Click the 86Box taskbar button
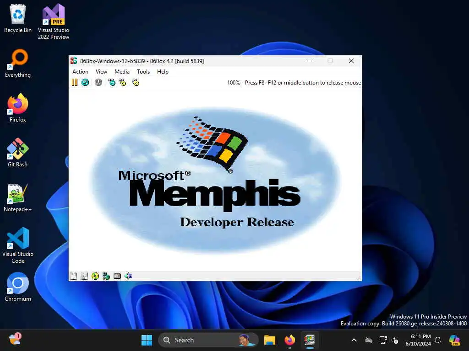The height and width of the screenshot is (351, 469). coord(310,340)
